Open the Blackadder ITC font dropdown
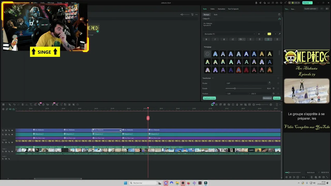331x186 pixels. point(229,34)
